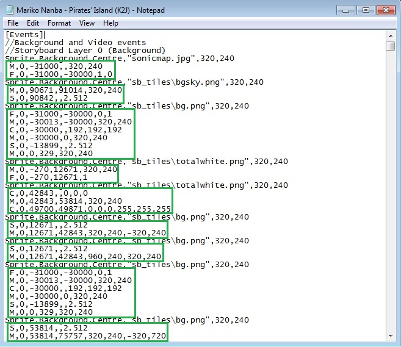Image resolution: width=401 pixels, height=347 pixels.
Task: Open the Edit menu
Action: (33, 23)
